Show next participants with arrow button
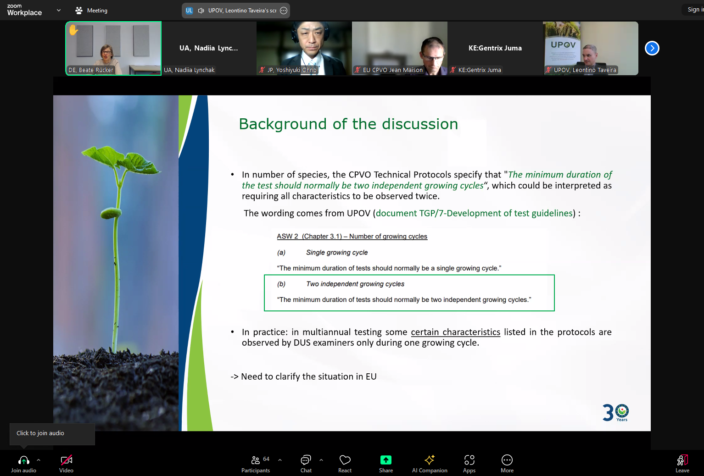Image resolution: width=704 pixels, height=476 pixels. click(x=652, y=48)
